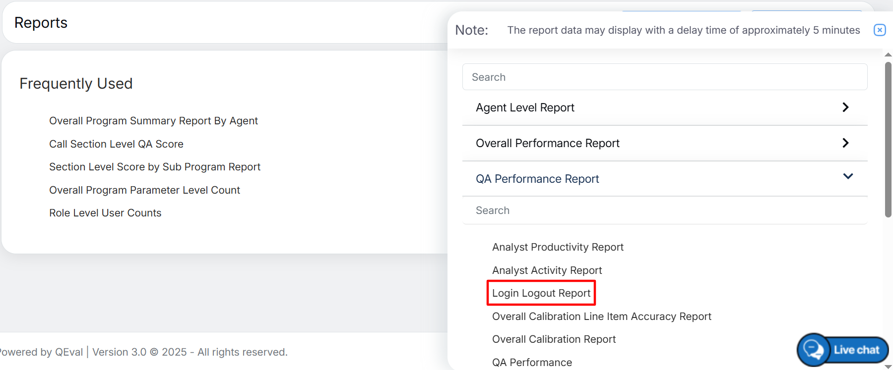Screen dimensions: 893x370
Task: Click scrollbar down arrow in report panel
Action: click(x=888, y=367)
